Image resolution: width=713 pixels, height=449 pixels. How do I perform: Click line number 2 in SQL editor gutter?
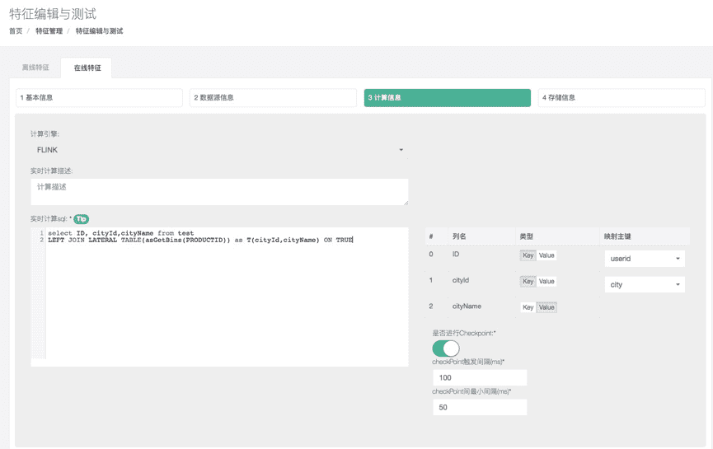41,240
